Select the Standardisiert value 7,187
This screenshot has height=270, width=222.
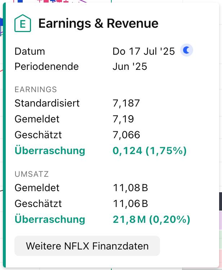(x=126, y=103)
